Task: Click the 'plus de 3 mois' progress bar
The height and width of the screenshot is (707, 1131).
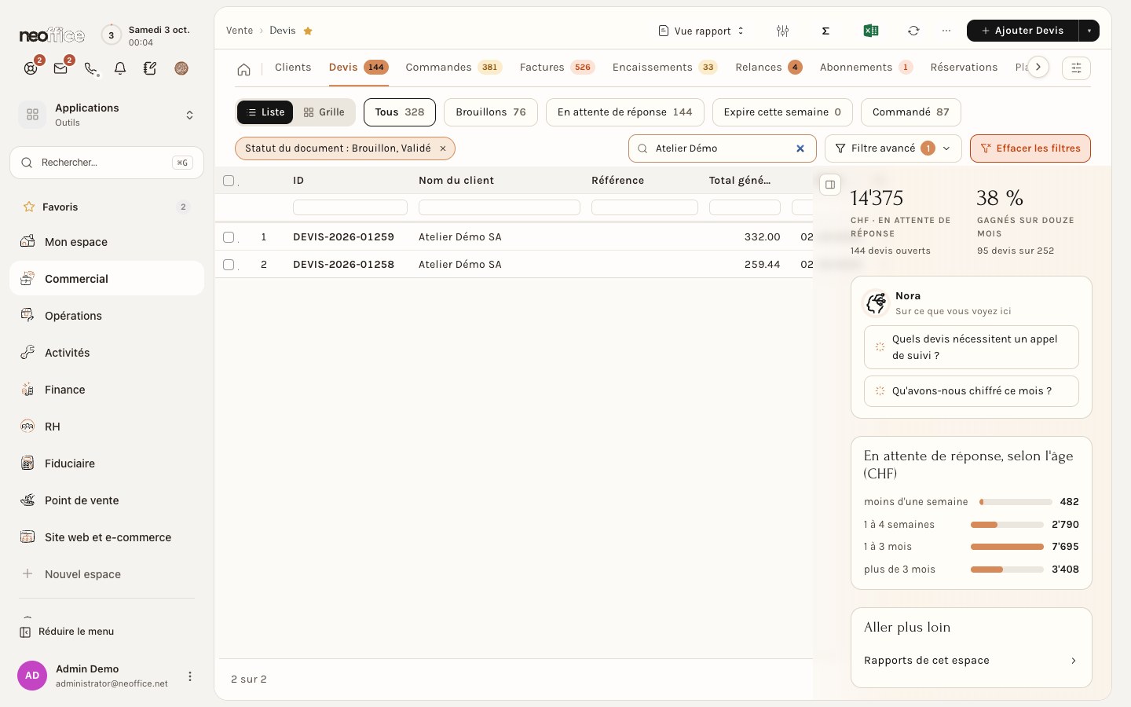Action: pyautogui.click(x=1007, y=570)
